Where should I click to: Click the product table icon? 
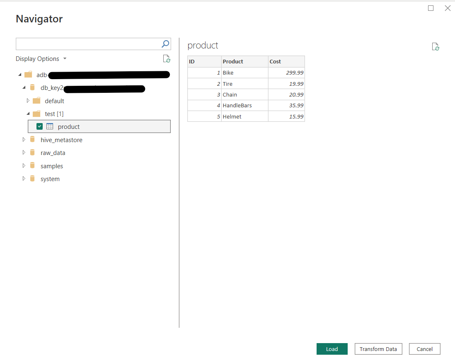[x=50, y=127]
